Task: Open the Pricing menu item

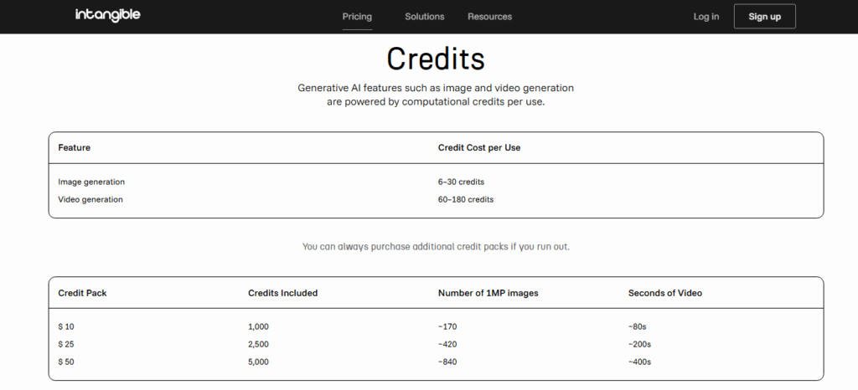Action: 357,17
